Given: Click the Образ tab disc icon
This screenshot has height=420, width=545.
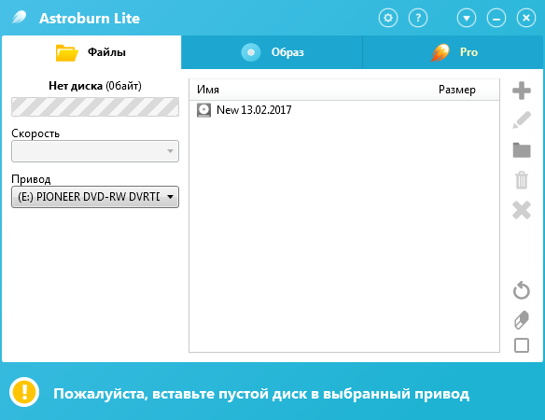Looking at the screenshot, I should 251,52.
